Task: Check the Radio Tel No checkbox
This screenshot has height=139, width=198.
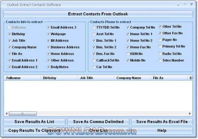Action: [x=160, y=54]
